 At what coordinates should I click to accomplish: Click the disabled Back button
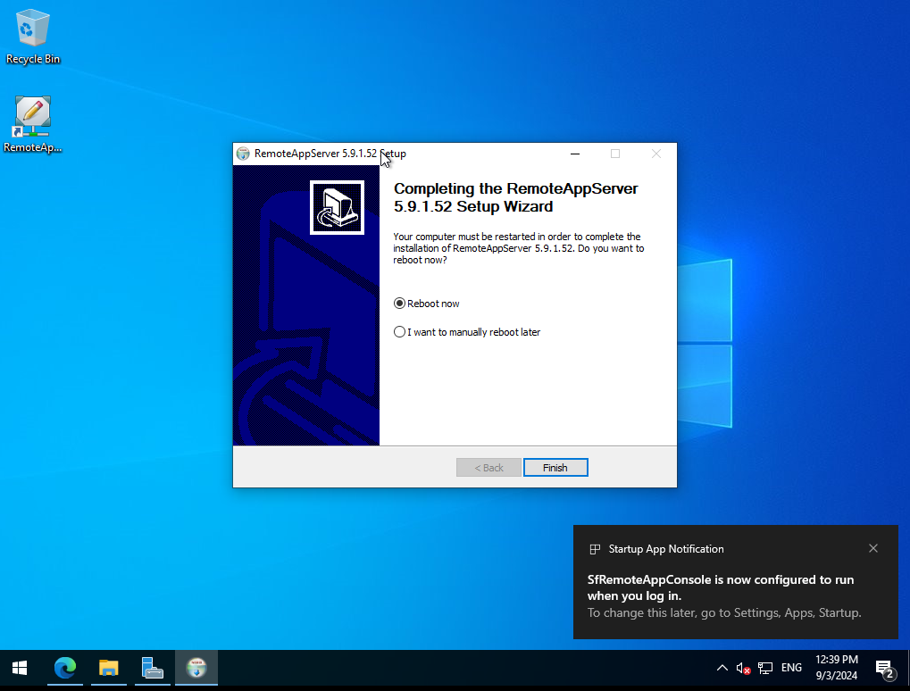pyautogui.click(x=488, y=468)
